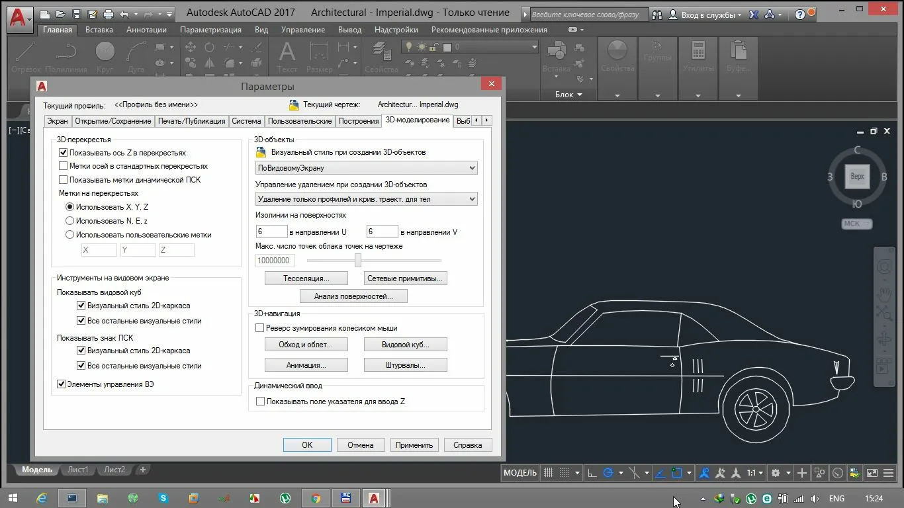Click the isolines в направлении U input field
The height and width of the screenshot is (508, 904).
point(271,232)
